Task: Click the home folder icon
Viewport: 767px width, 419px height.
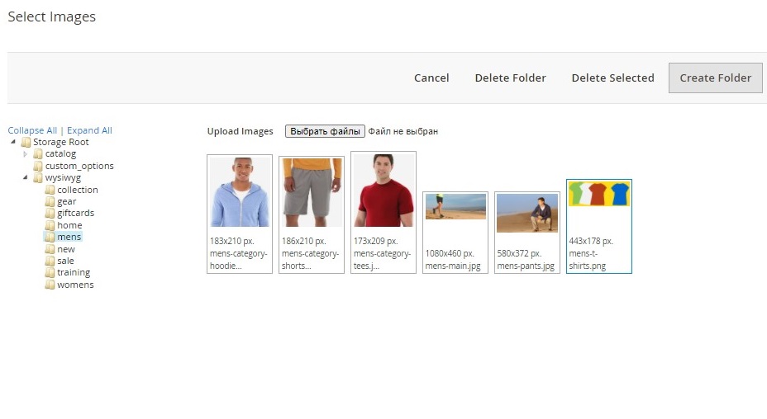Action: click(x=50, y=225)
